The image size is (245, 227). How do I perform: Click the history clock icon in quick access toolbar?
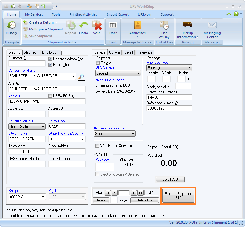13,6
